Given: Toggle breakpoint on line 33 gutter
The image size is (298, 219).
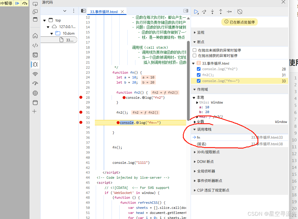Looking at the screenshot, I should (81, 122).
